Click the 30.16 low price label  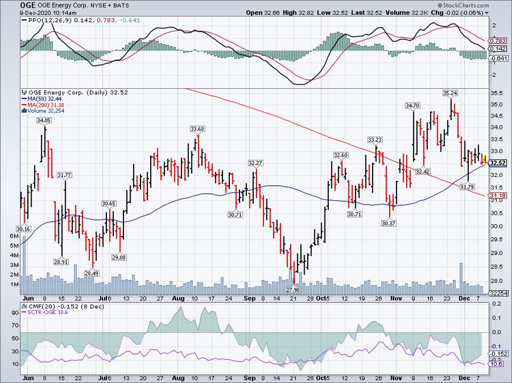(23, 229)
